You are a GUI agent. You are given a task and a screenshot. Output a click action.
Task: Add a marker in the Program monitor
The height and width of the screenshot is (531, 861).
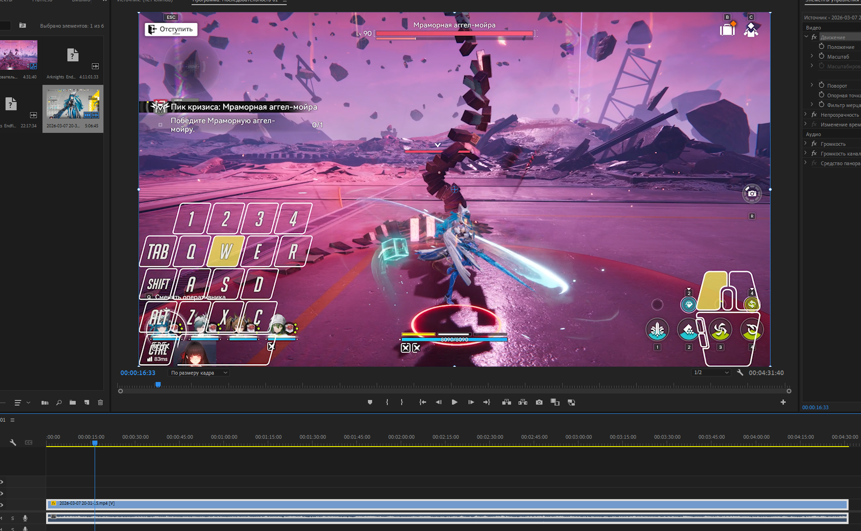370,402
